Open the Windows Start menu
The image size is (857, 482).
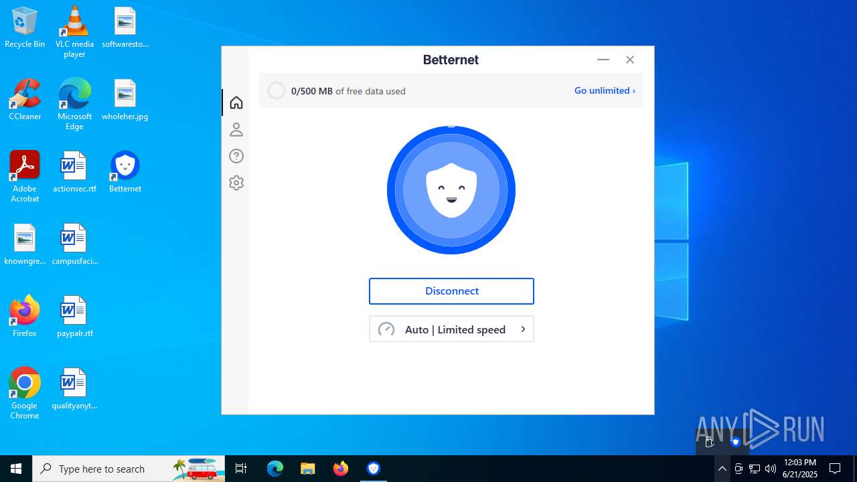[x=16, y=469]
